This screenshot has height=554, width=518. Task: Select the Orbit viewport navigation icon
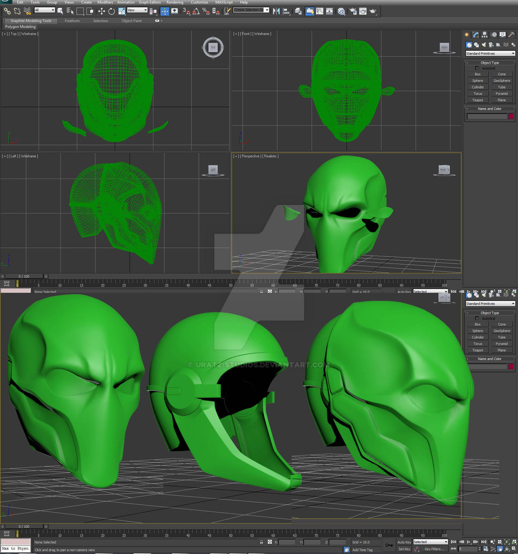507,549
